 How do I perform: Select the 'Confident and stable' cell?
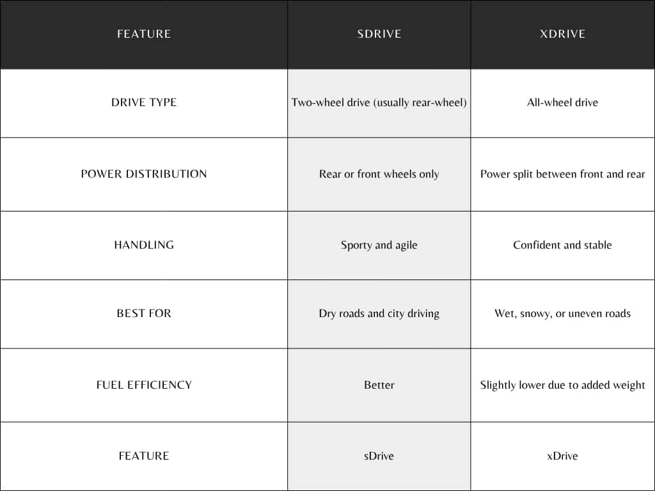click(x=562, y=245)
